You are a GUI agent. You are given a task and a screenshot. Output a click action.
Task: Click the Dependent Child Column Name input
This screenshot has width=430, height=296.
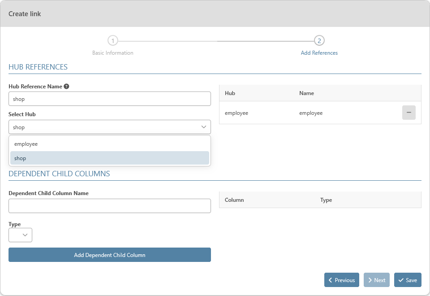(x=109, y=206)
